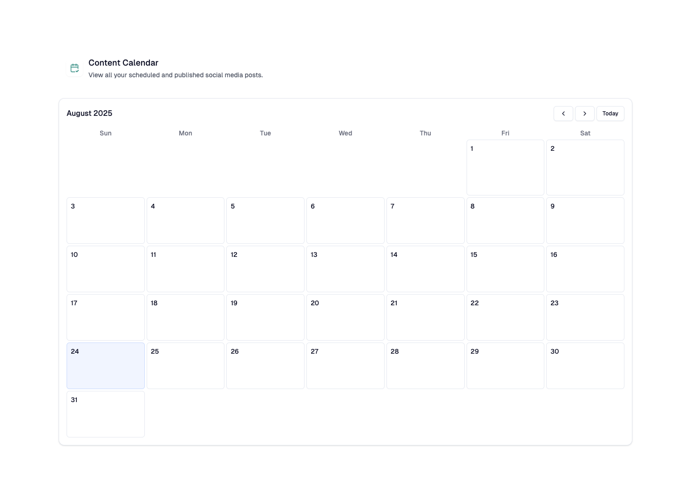The height and width of the screenshot is (504, 691).
Task: Click the August 2025 heading
Action: pyautogui.click(x=89, y=113)
